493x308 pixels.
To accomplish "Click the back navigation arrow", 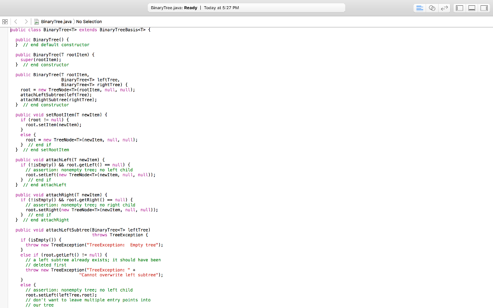I will (16, 21).
